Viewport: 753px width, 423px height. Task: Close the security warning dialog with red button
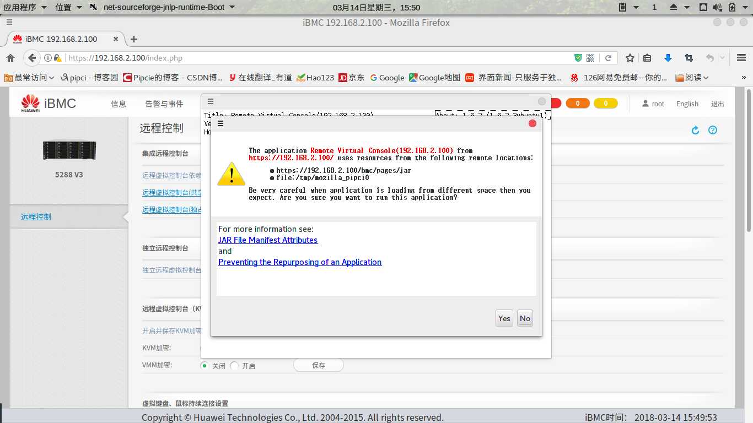click(x=533, y=123)
